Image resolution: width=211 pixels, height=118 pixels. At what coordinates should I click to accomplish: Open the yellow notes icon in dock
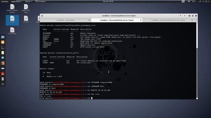[x=3, y=53]
